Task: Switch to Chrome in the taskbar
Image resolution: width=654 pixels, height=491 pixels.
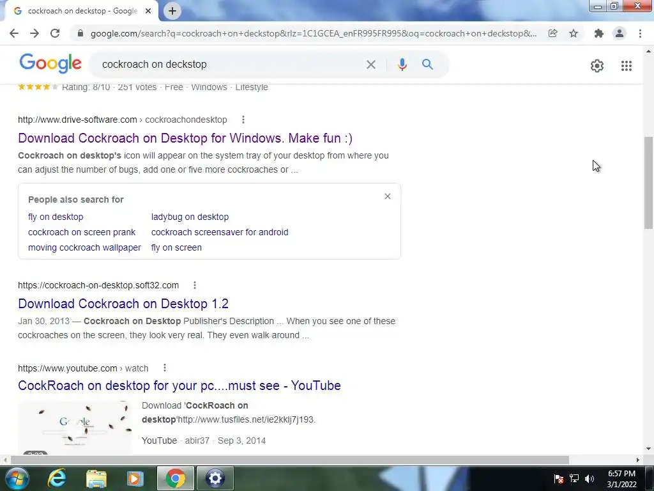Action: click(x=176, y=478)
